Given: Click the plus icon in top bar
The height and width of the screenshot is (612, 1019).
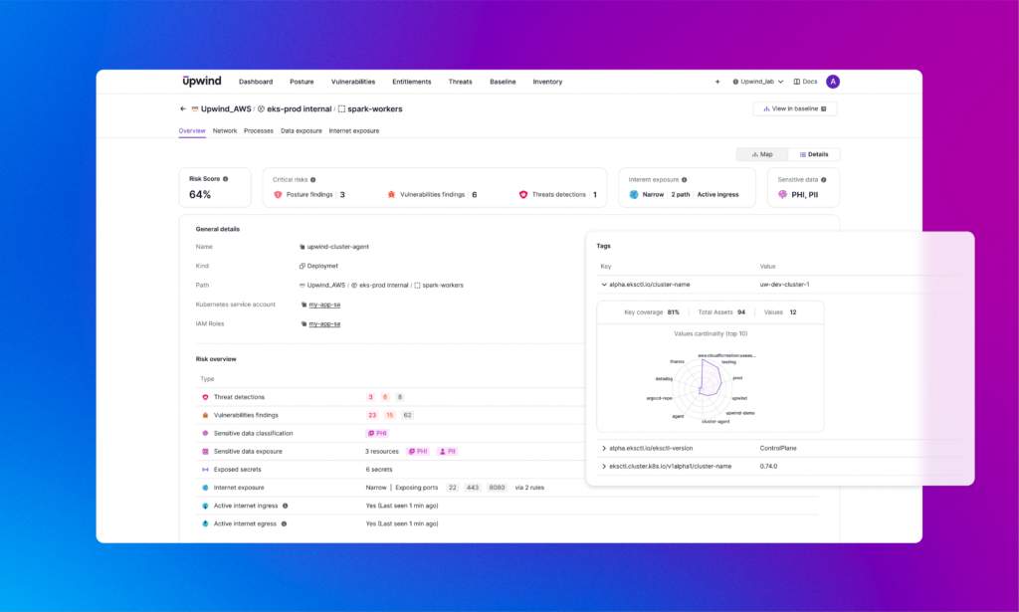Looking at the screenshot, I should coord(717,82).
